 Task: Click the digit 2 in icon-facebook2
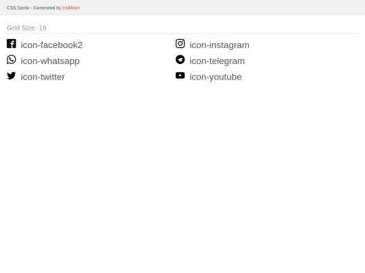coord(80,45)
